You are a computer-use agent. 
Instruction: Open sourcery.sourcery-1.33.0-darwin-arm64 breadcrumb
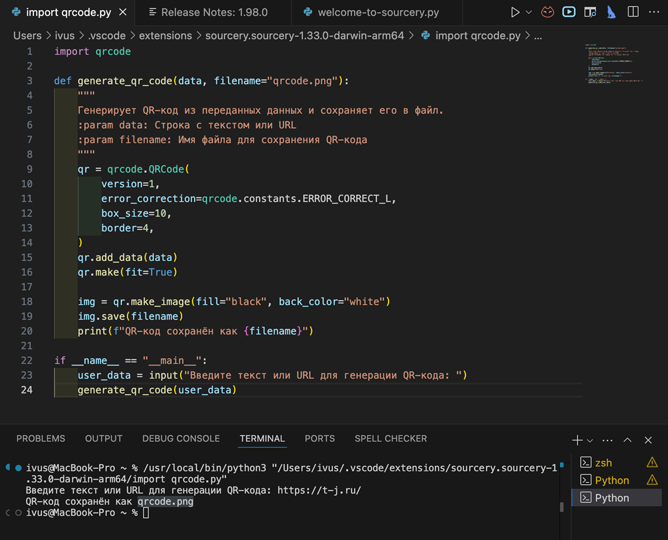[305, 36]
